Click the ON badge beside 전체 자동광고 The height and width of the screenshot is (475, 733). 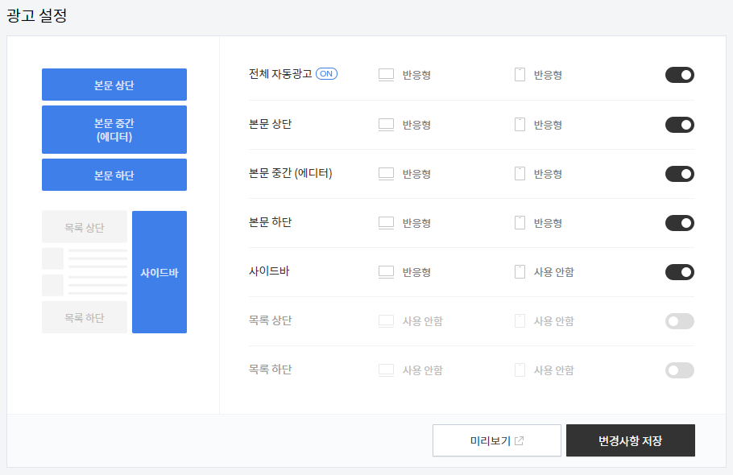(326, 74)
